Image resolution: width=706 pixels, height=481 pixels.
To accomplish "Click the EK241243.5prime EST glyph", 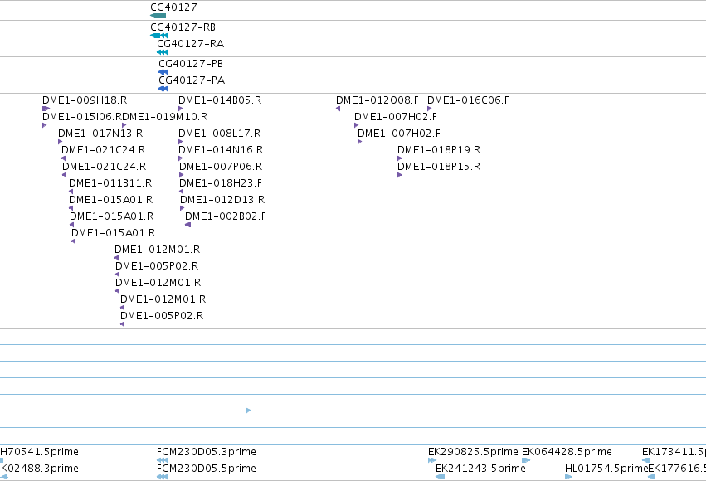I will pos(441,477).
